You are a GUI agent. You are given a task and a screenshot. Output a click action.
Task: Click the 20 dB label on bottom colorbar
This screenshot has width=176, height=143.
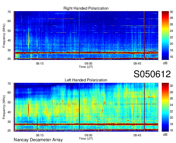[171, 118]
